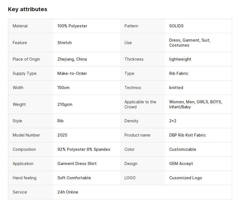Select the Customizable color value
Image resolution: width=238 pixels, height=203 pixels.
point(183,149)
